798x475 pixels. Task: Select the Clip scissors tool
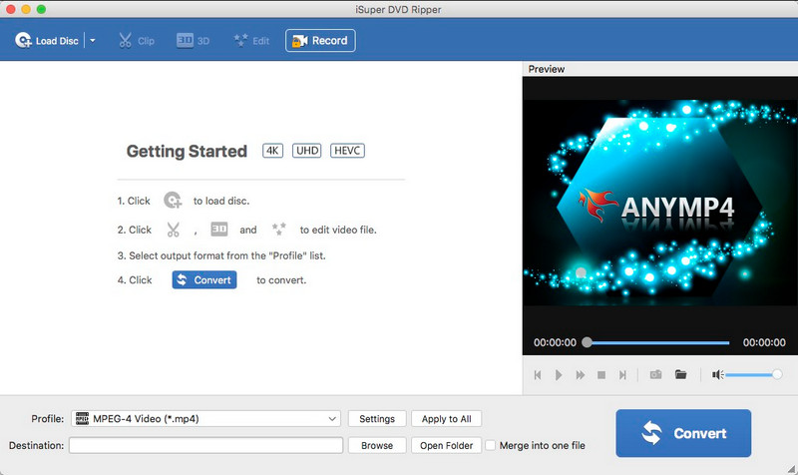tap(136, 41)
